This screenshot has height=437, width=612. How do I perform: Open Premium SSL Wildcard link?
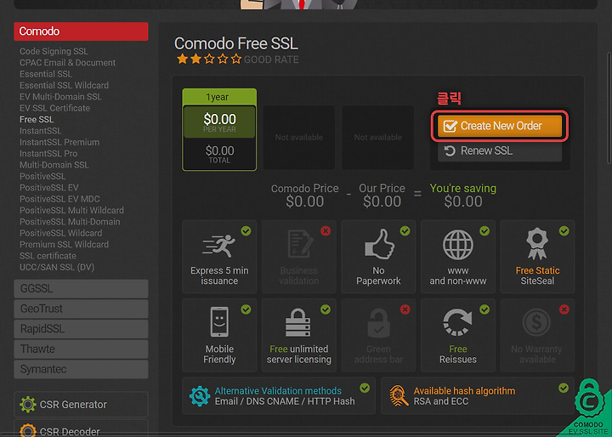[64, 244]
